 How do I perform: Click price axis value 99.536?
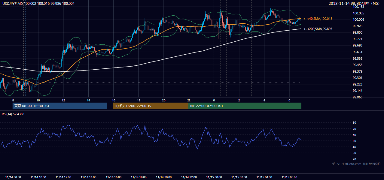pos(358,58)
